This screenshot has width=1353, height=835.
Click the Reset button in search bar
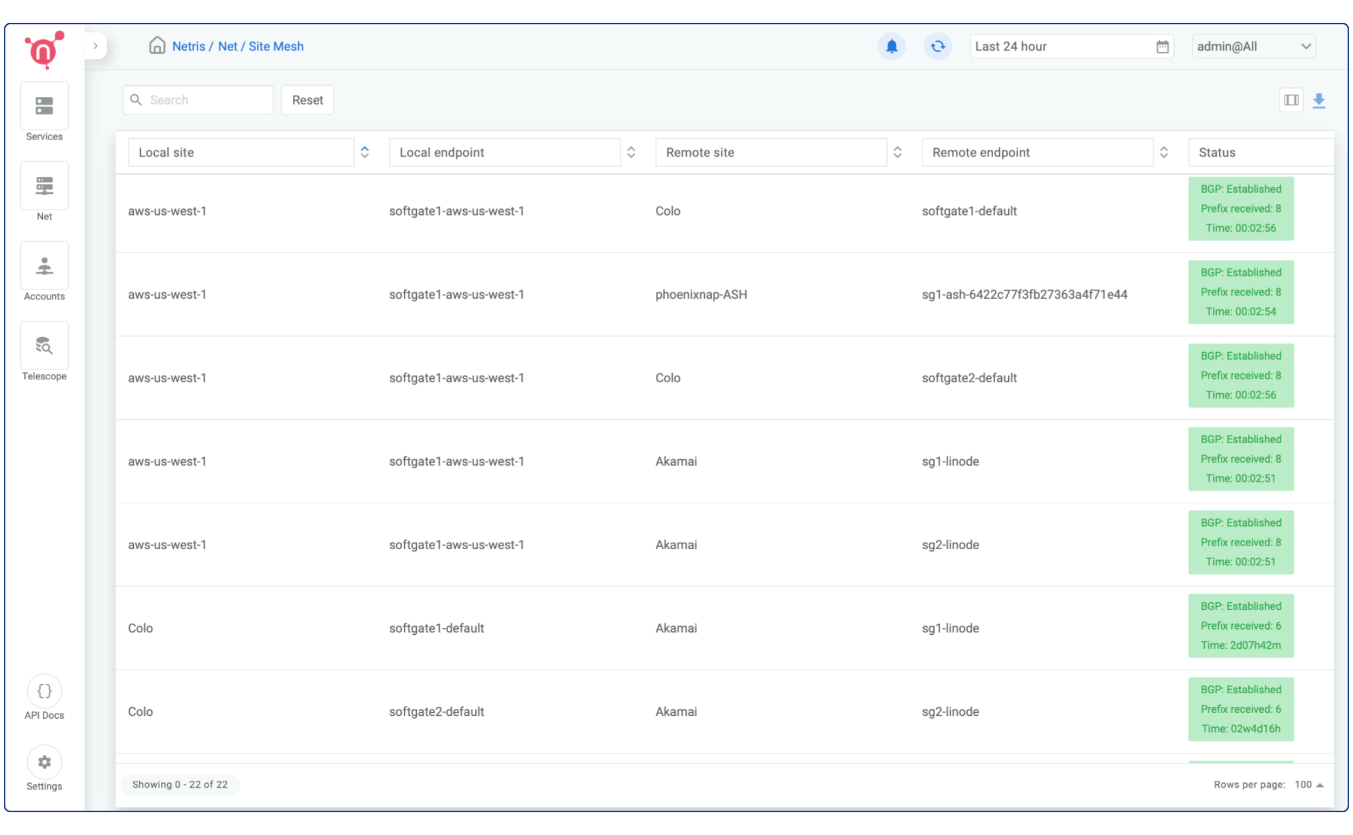coord(307,100)
